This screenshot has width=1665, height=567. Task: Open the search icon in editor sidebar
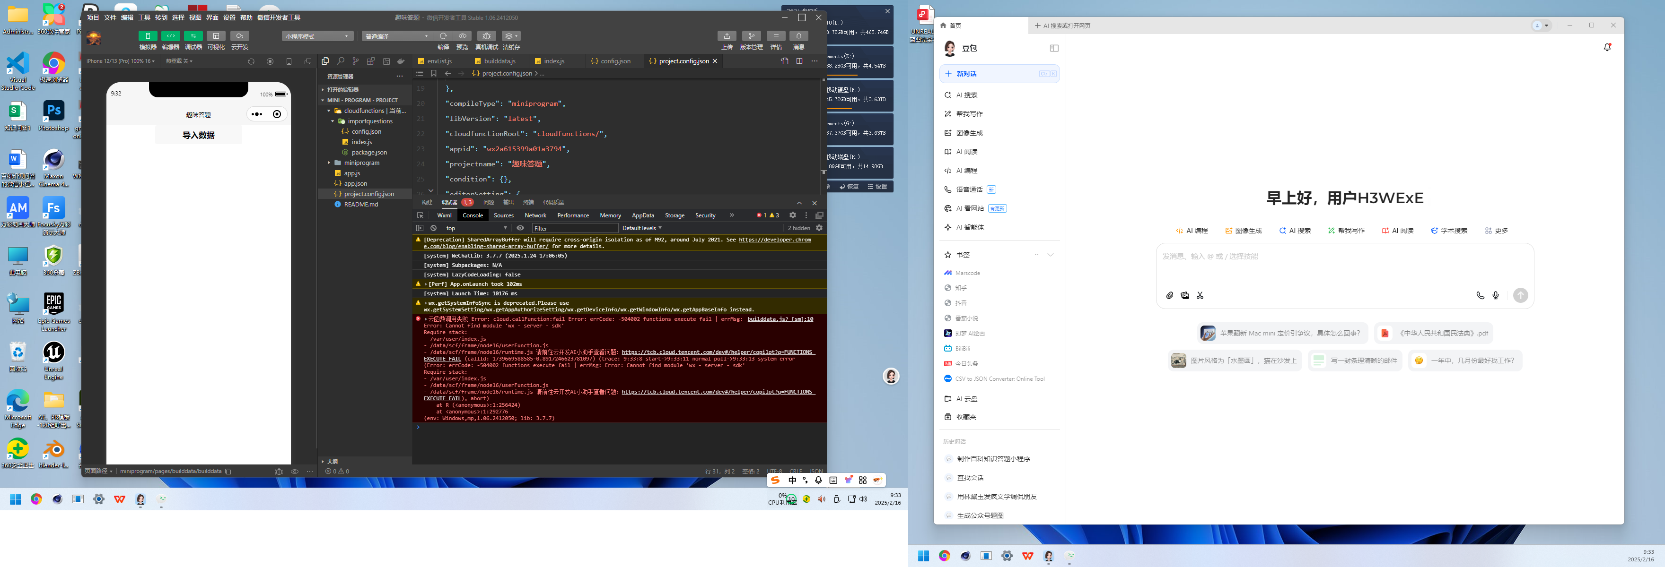(341, 60)
